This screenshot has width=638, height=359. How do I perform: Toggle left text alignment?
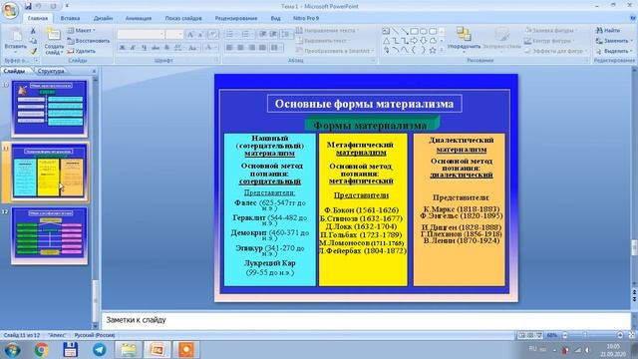pyautogui.click(x=229, y=48)
